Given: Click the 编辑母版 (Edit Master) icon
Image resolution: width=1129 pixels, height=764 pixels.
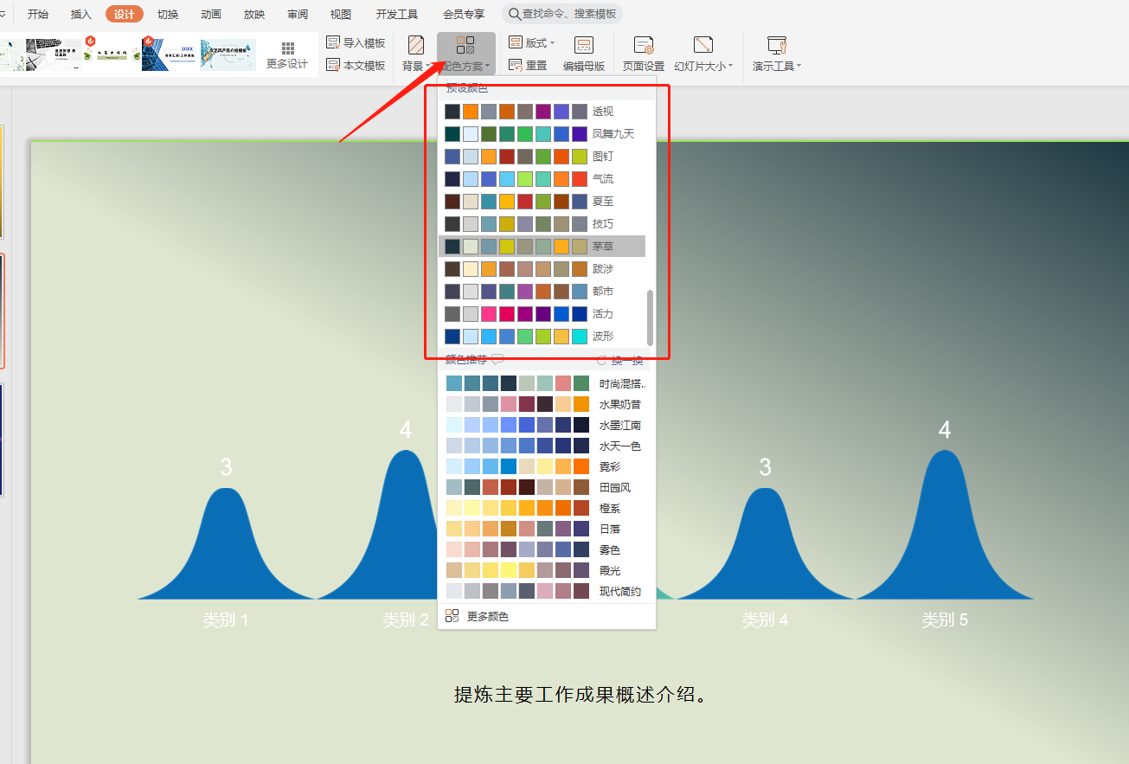Looking at the screenshot, I should pos(584,46).
